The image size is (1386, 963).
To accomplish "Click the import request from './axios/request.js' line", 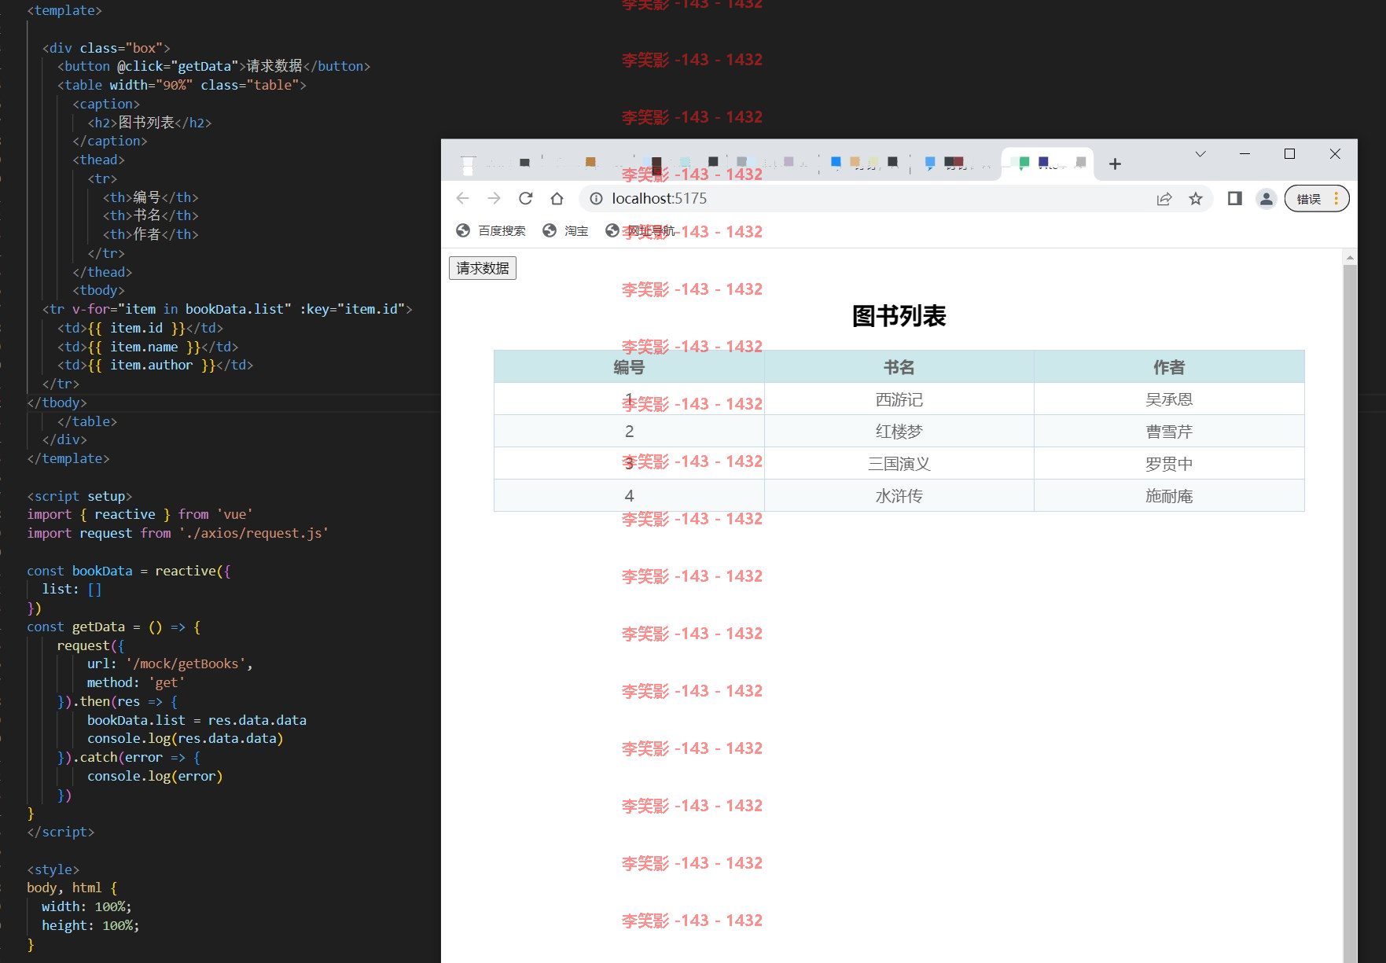I will (x=178, y=533).
